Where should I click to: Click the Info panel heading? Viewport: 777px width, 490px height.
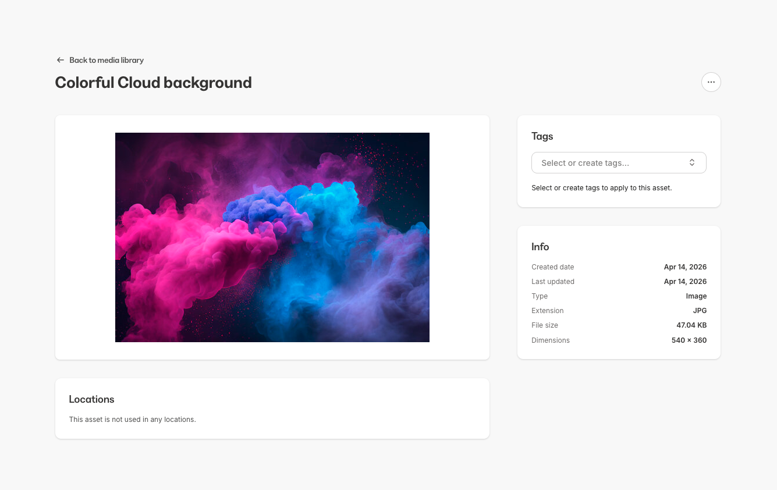540,247
